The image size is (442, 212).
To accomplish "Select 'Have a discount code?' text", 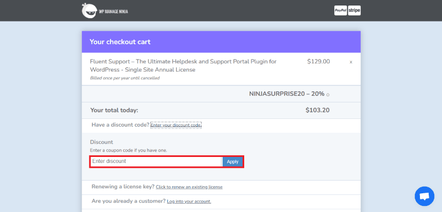I will tap(120, 124).
